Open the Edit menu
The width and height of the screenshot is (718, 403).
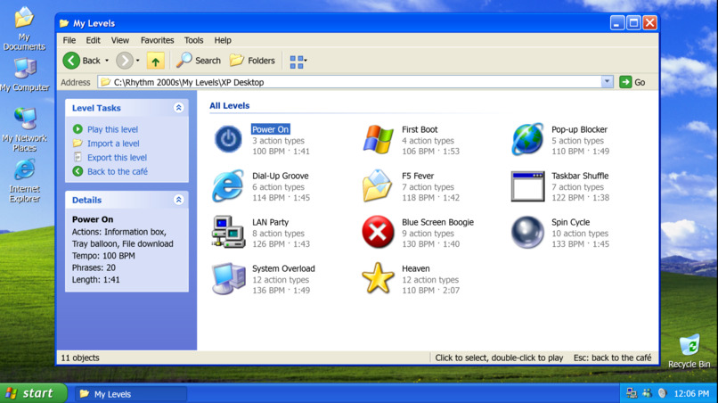93,40
